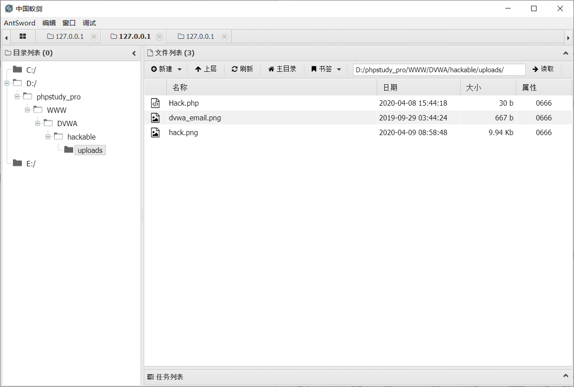
Task: Close the active bold 127.0.0.1 tab
Action: point(159,37)
